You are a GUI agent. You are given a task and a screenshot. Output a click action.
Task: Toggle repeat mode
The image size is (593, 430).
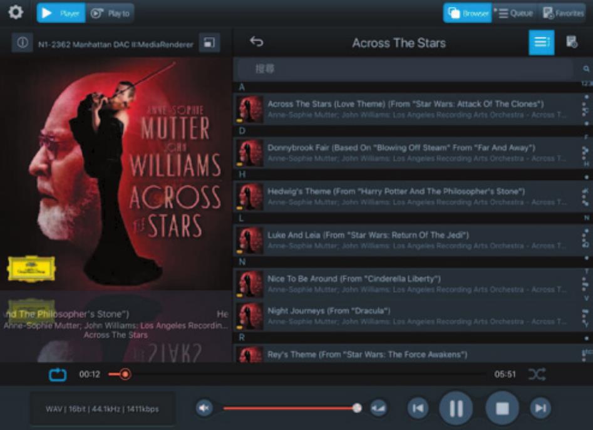coord(58,375)
